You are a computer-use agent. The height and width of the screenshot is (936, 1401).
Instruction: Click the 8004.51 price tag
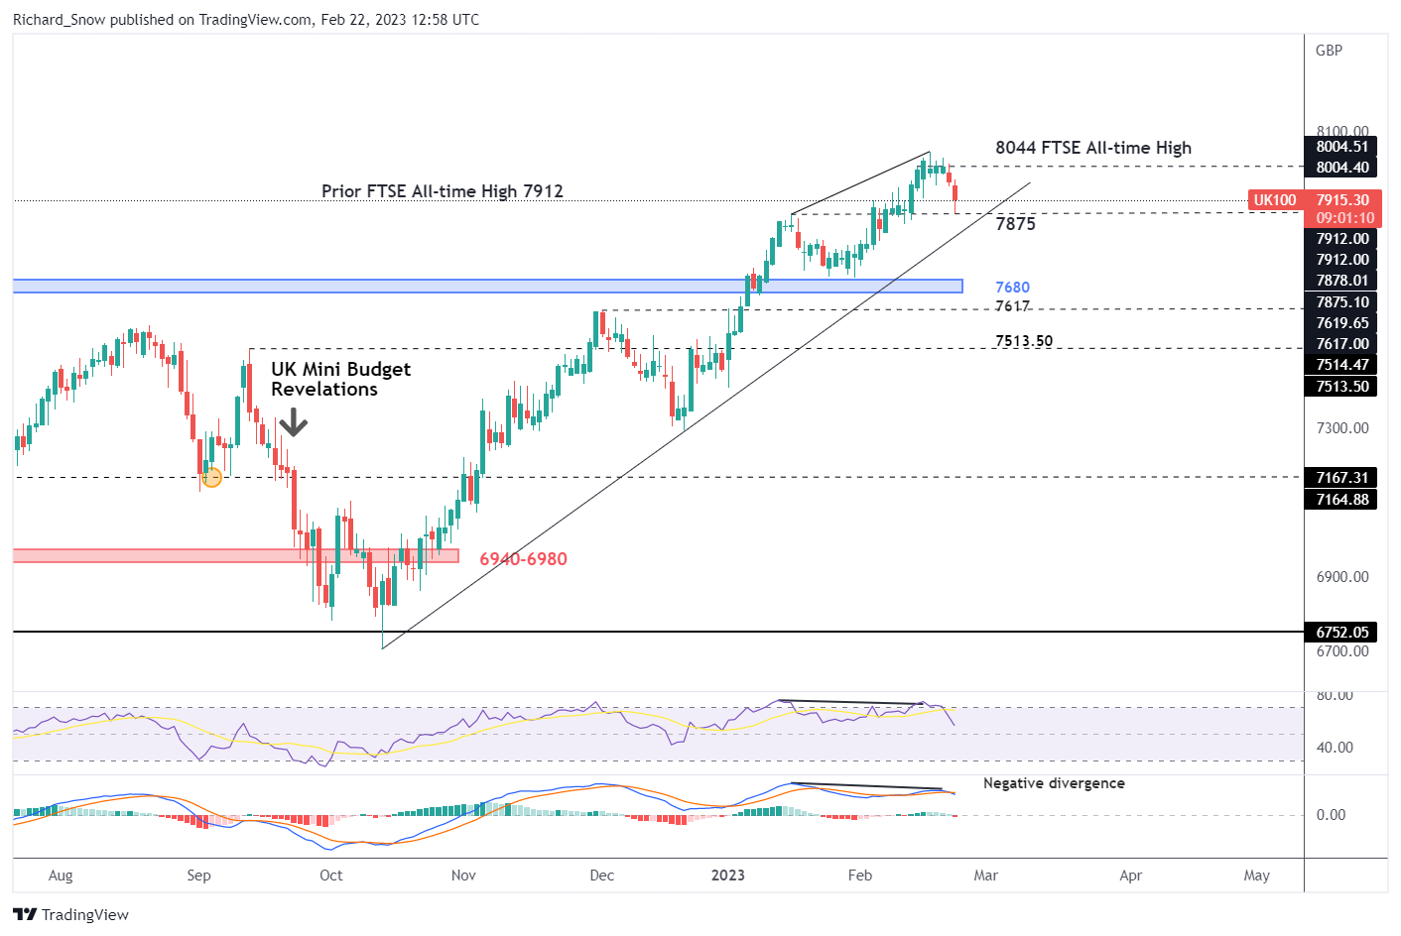point(1342,147)
